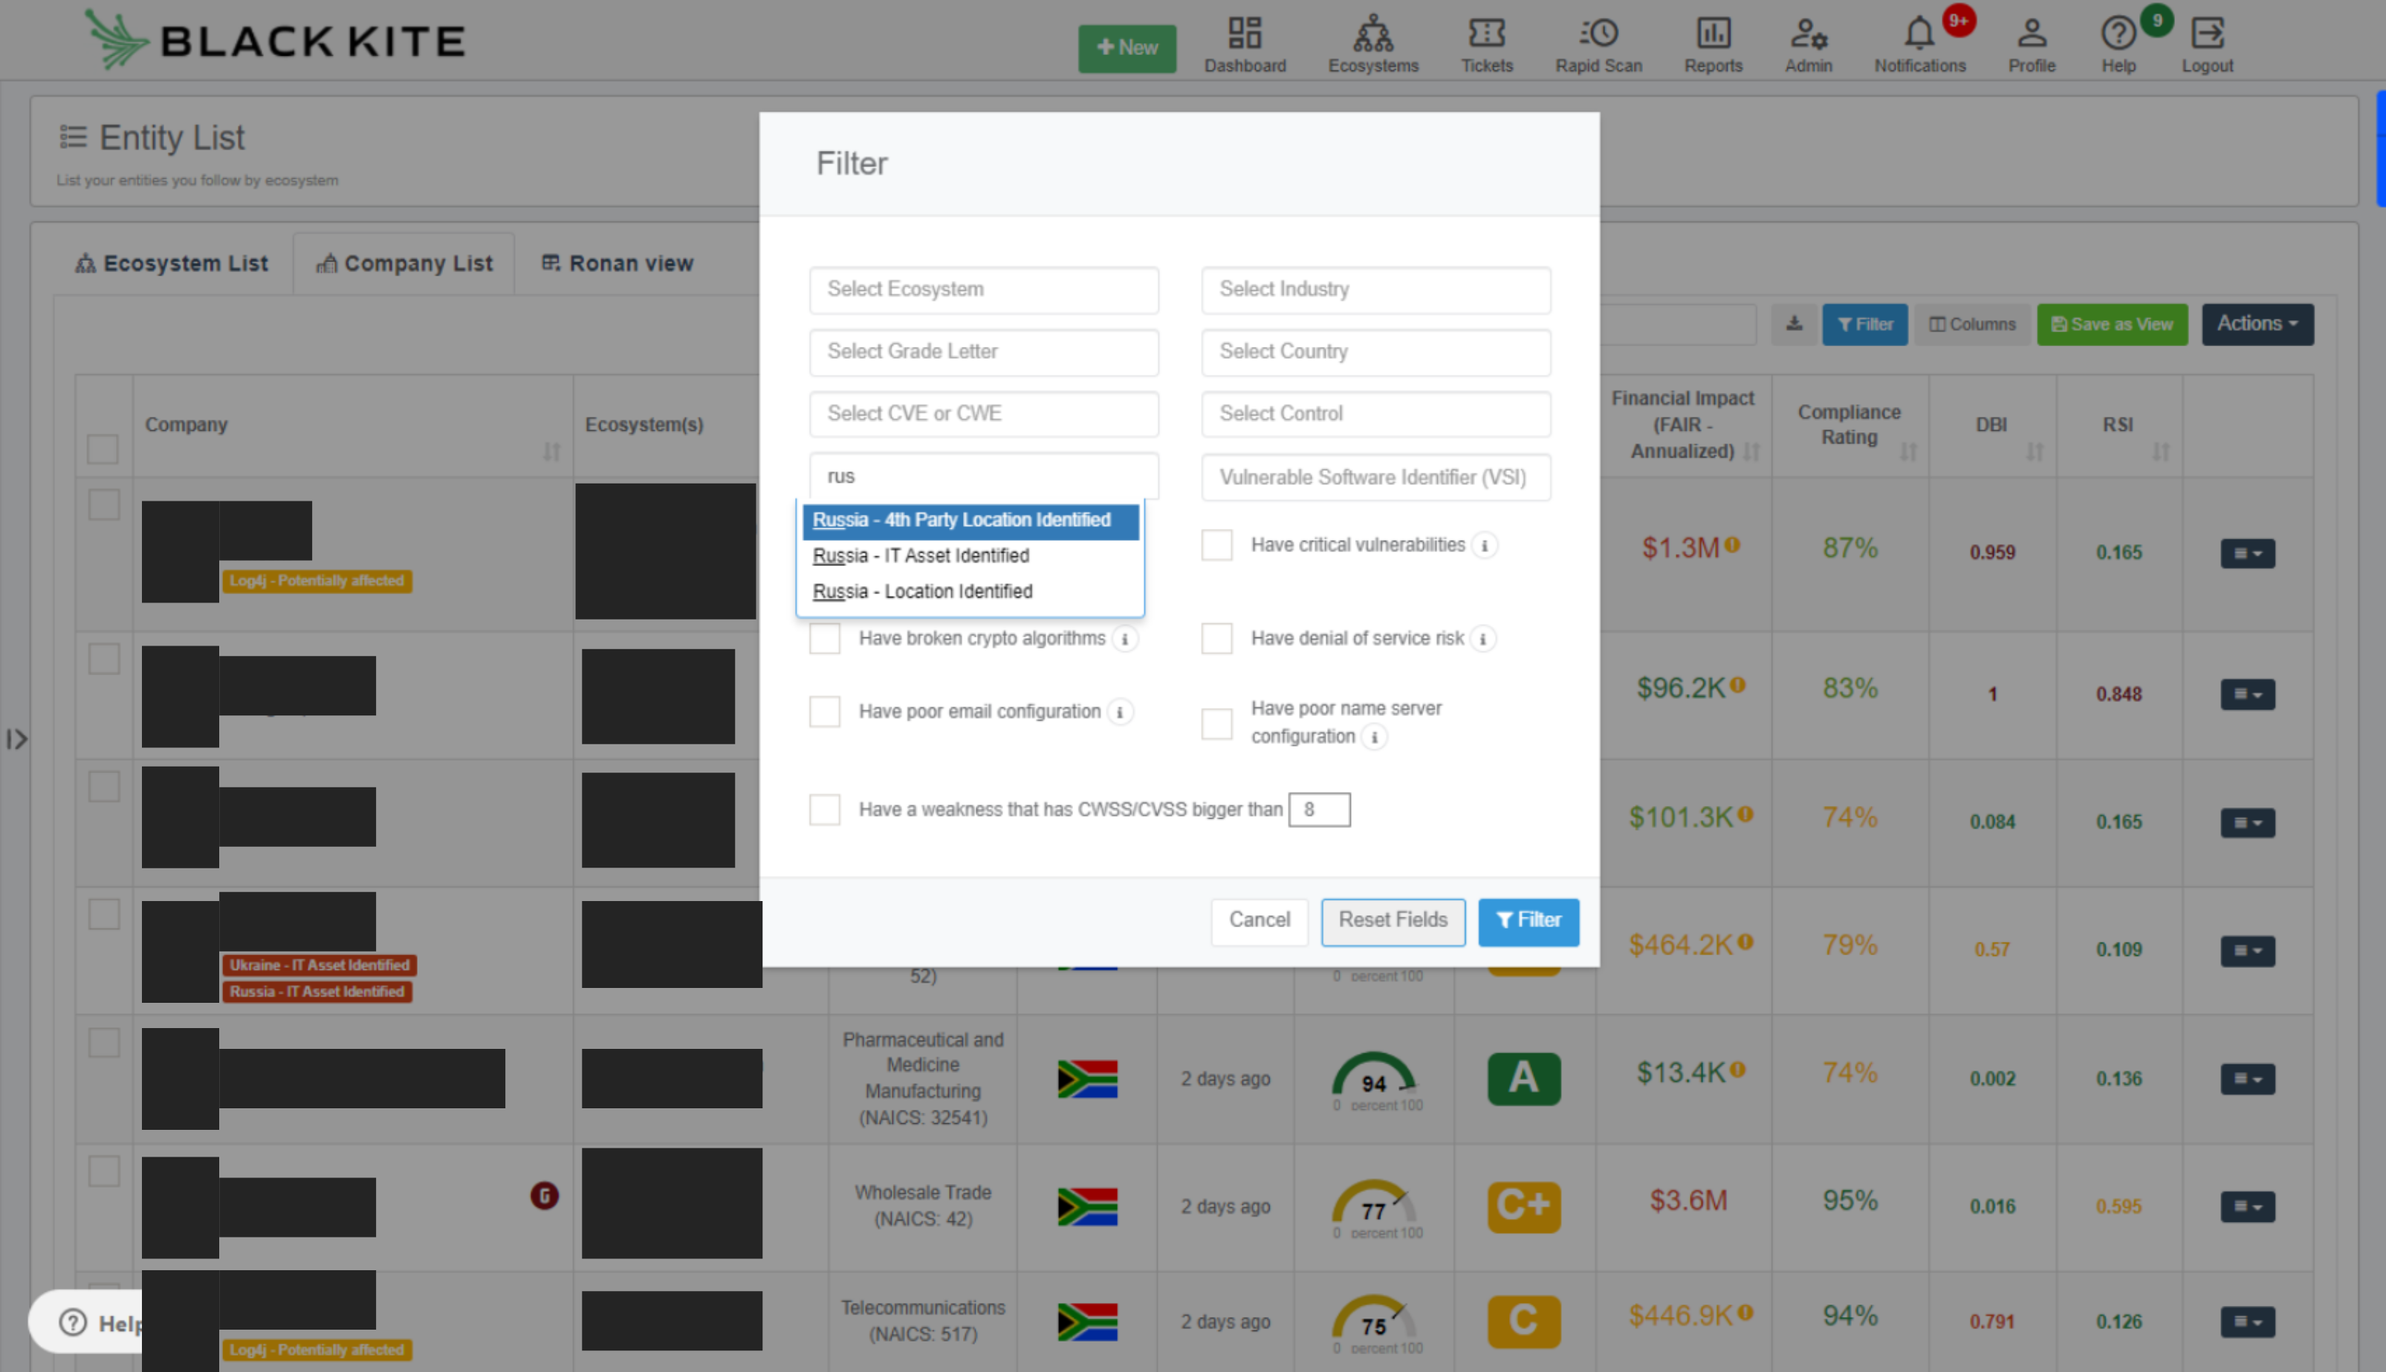
Task: Open the Select Grade Letter dropdown
Action: [x=984, y=352]
